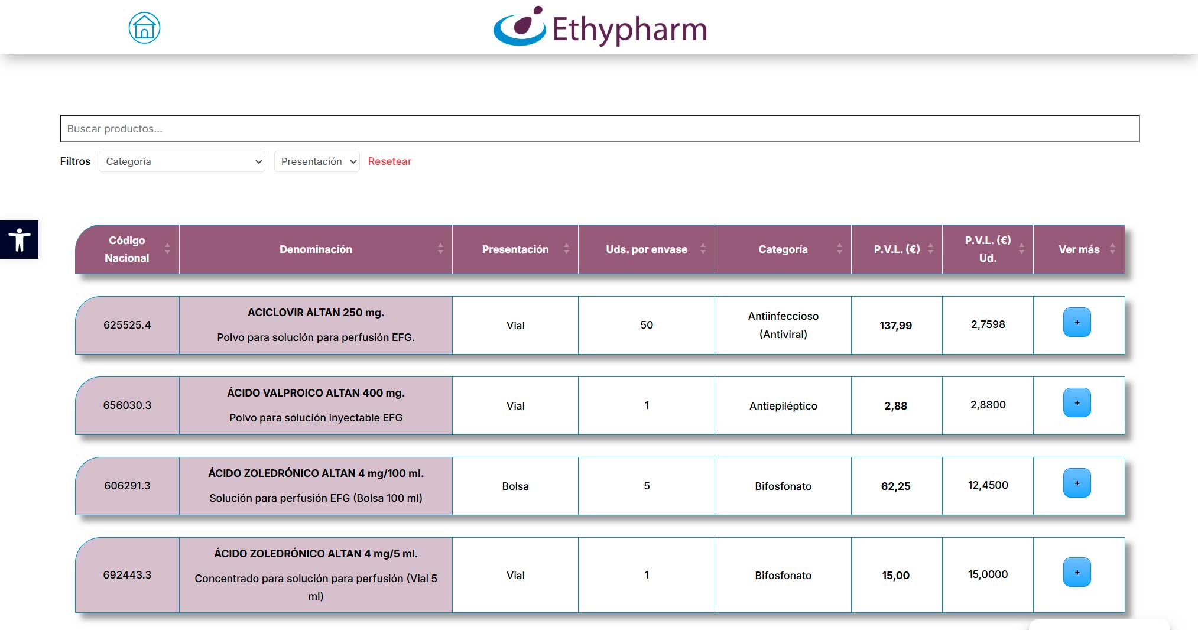Open the Presentación filter dropdown
This screenshot has height=630, width=1198.
(x=317, y=161)
